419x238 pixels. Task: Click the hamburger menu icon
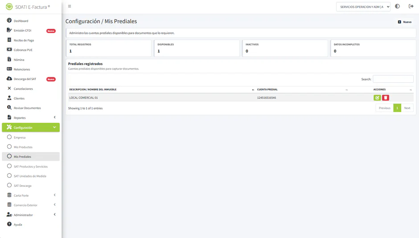(70, 6)
